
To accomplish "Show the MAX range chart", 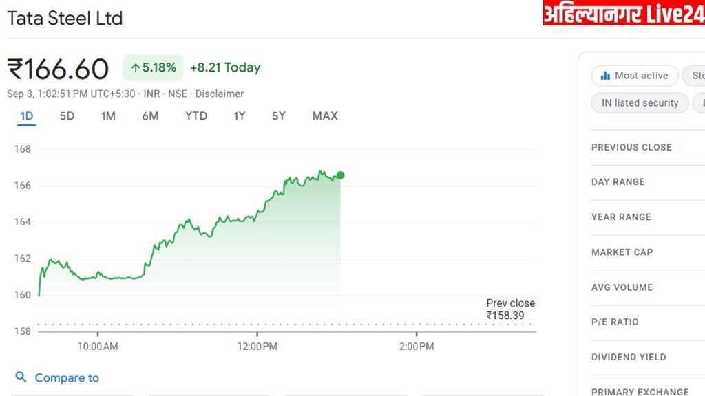I will click(x=325, y=116).
